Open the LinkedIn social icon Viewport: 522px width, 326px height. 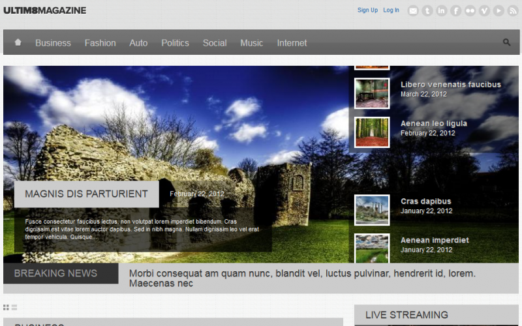[x=442, y=10]
